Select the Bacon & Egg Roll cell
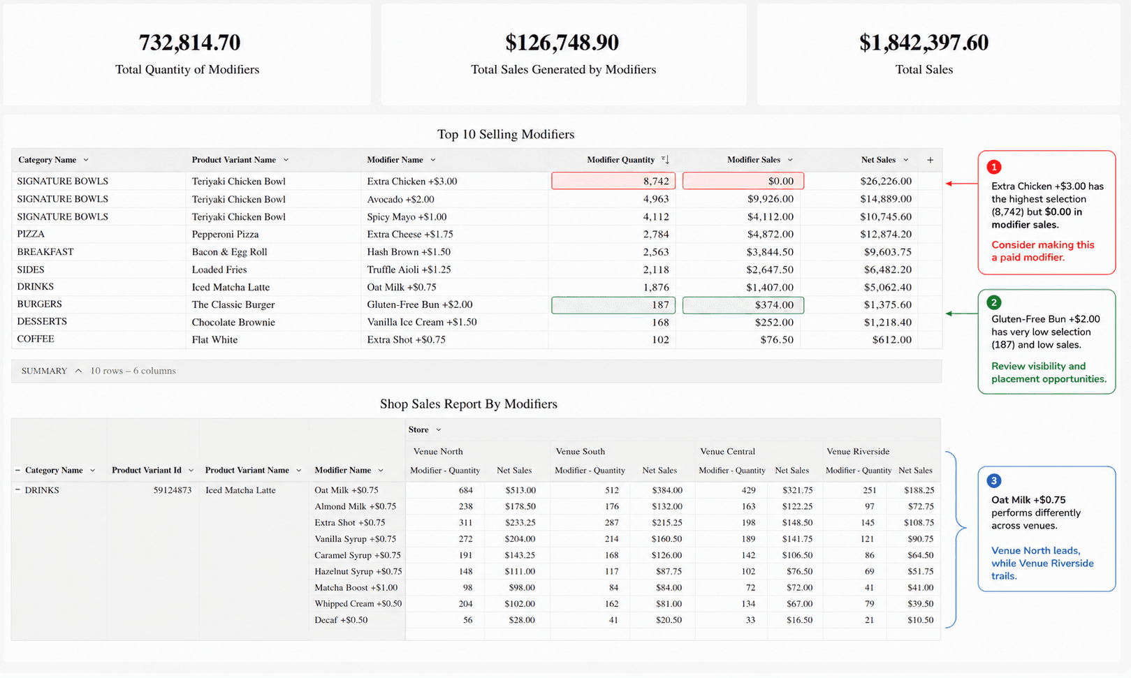The width and height of the screenshot is (1131, 678). pos(229,251)
